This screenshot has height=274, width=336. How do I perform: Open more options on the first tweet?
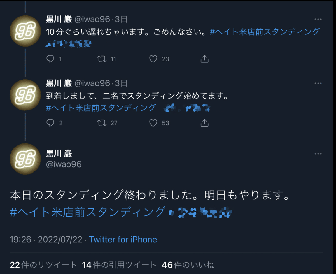(x=318, y=19)
